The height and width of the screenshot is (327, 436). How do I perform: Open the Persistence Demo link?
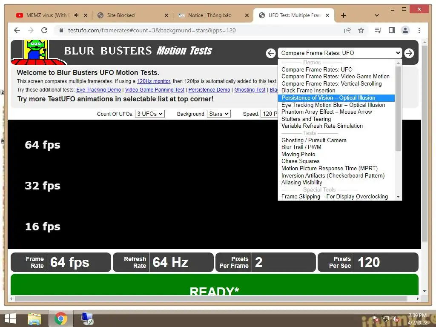209,90
